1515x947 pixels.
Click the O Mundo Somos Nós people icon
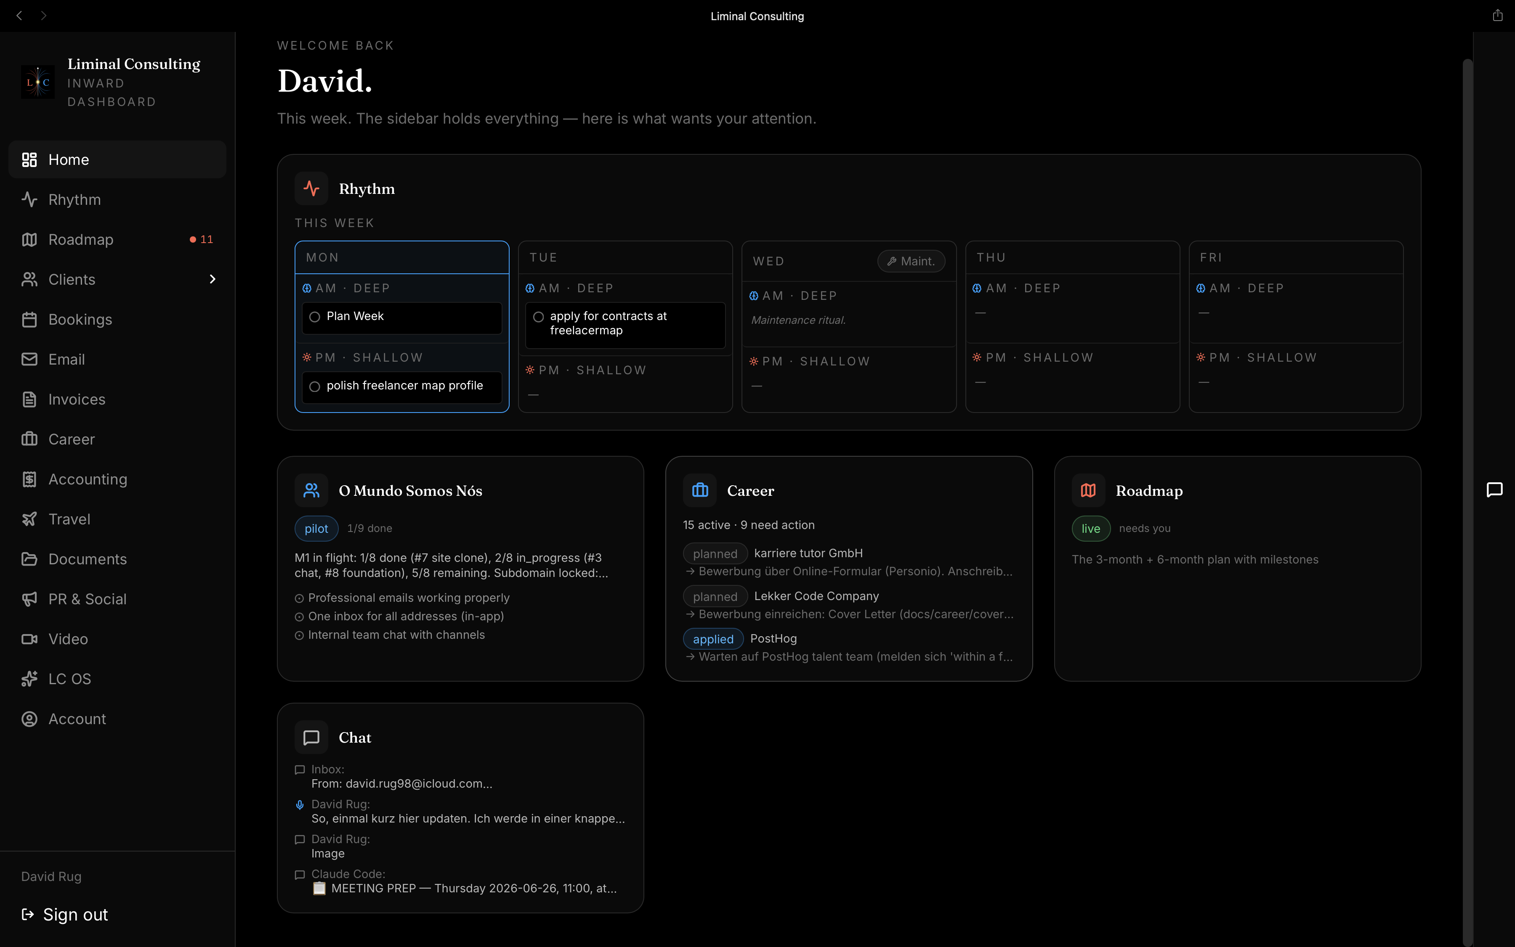click(x=311, y=490)
